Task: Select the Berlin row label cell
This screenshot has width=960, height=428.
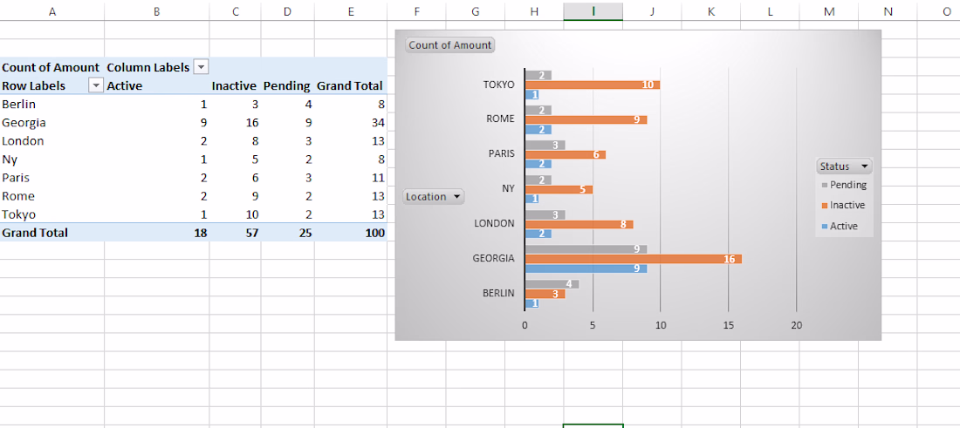Action: click(x=52, y=104)
